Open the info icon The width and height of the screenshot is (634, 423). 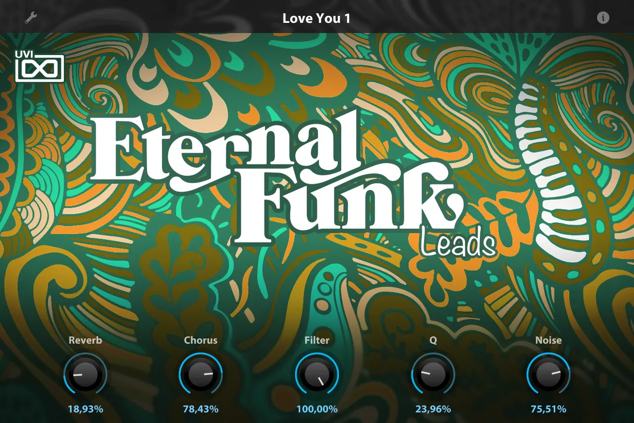[603, 18]
